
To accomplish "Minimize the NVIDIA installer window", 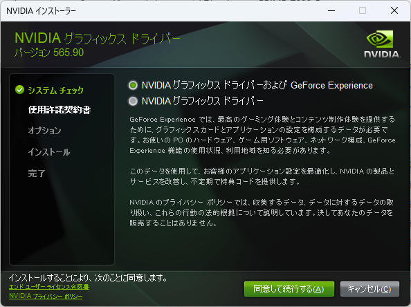I will pos(331,11).
